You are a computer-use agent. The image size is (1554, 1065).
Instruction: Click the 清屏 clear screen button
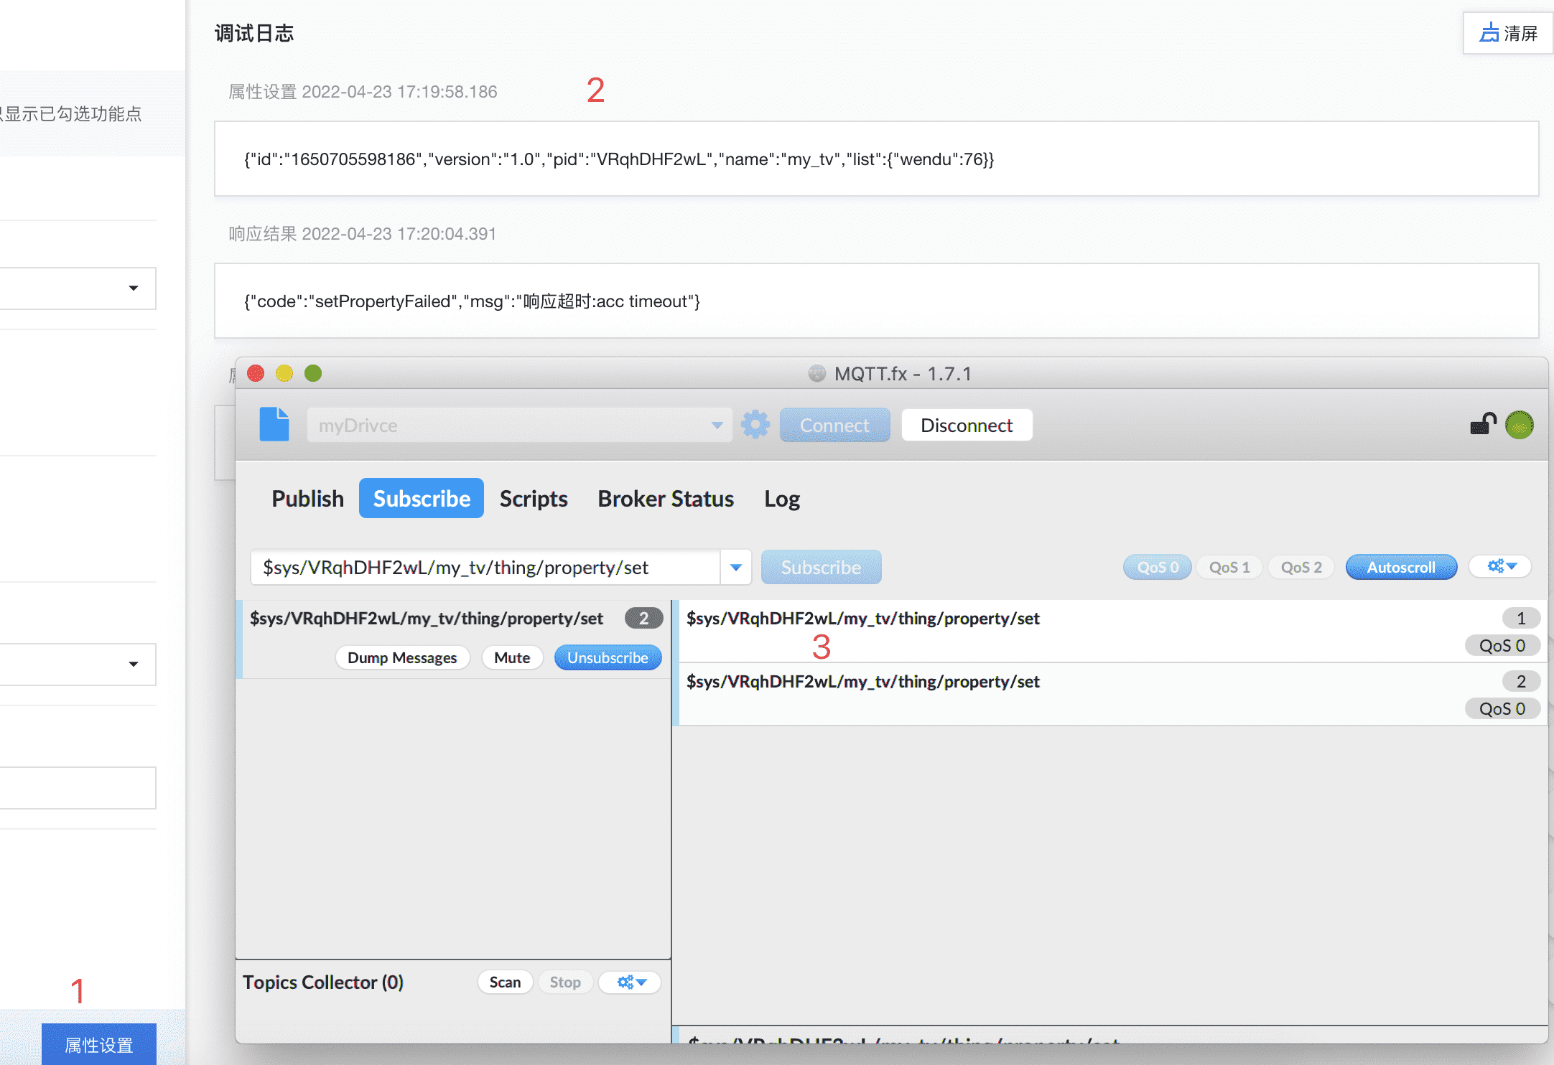(1508, 33)
